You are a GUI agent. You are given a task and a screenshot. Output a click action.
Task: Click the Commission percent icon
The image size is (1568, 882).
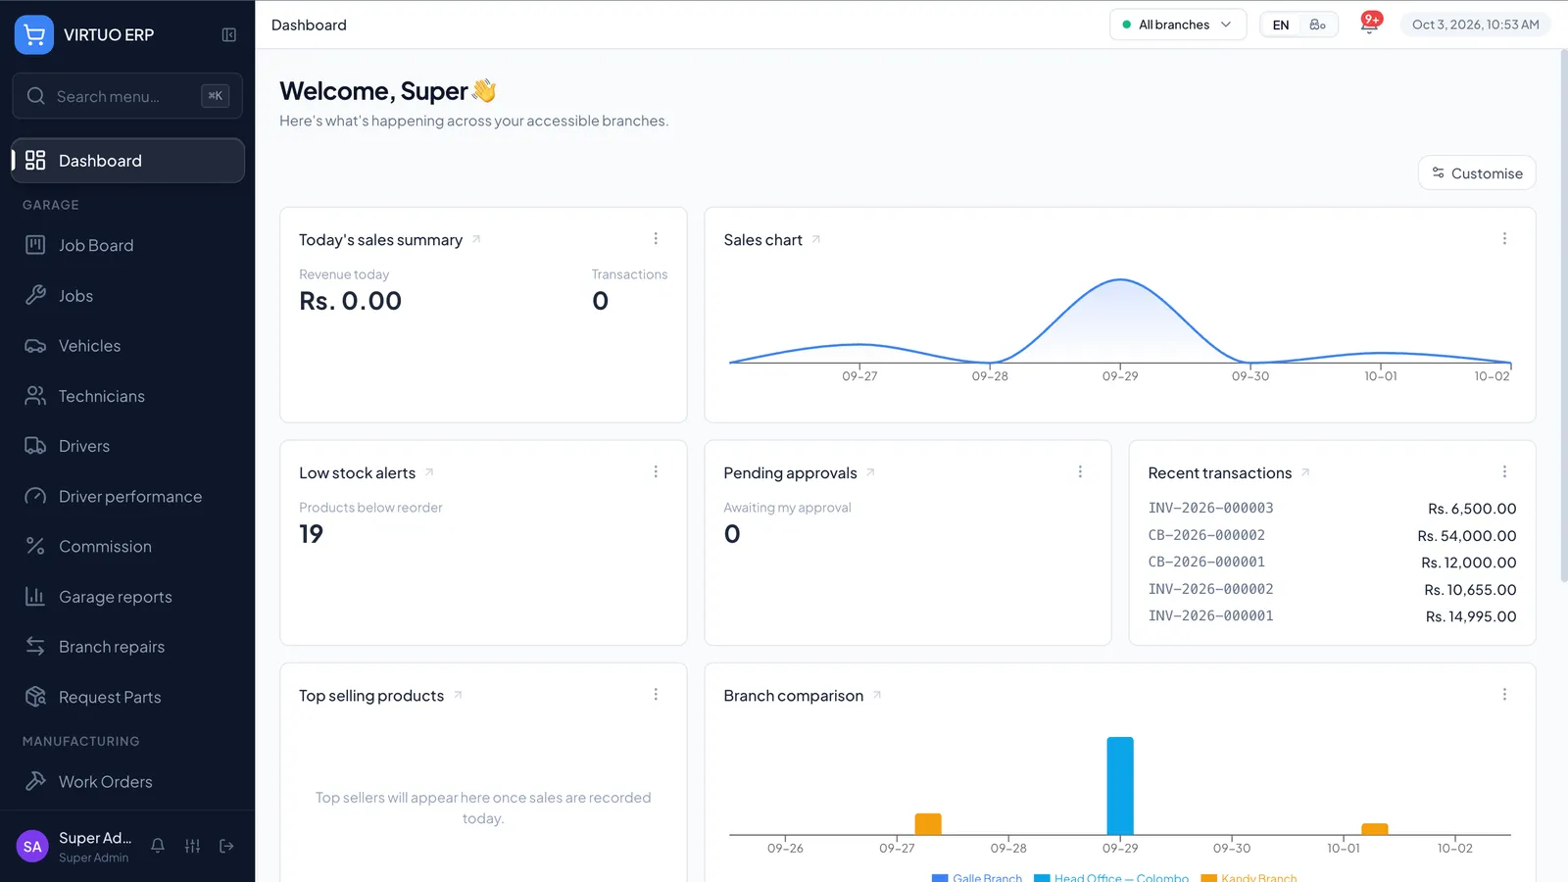[x=35, y=546]
